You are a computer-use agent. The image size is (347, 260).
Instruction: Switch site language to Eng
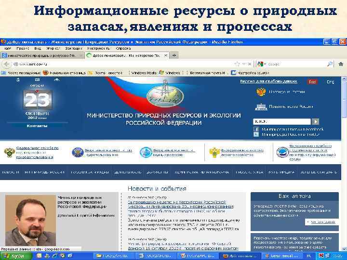[331, 82]
